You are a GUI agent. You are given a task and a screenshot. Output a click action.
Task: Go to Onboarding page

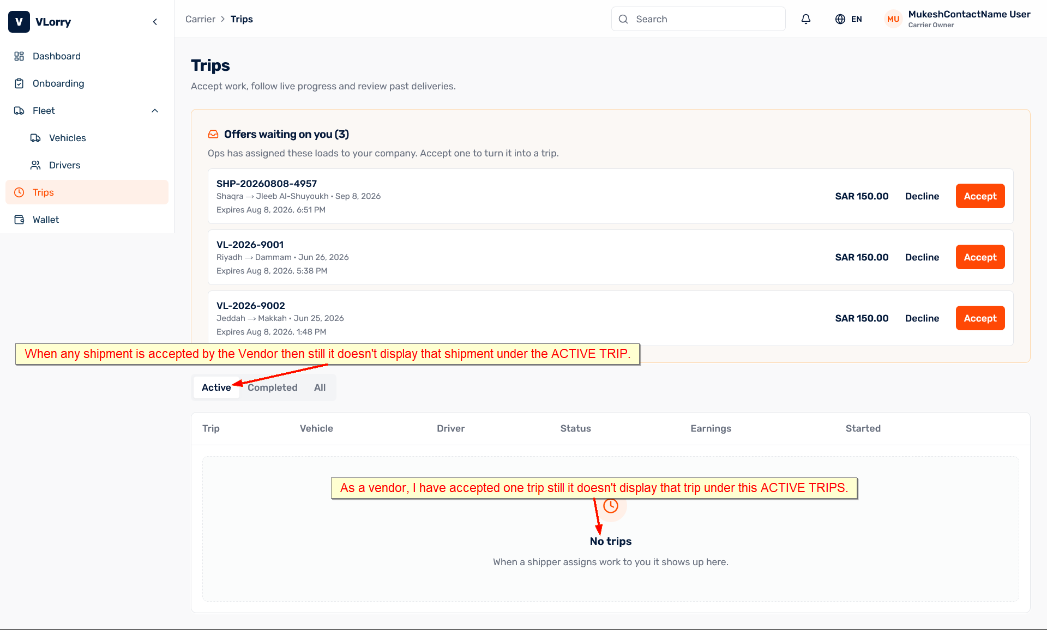(87, 83)
